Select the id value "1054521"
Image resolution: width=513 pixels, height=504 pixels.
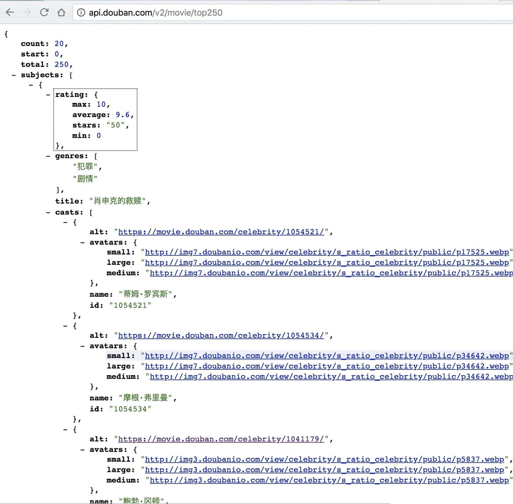130,306
